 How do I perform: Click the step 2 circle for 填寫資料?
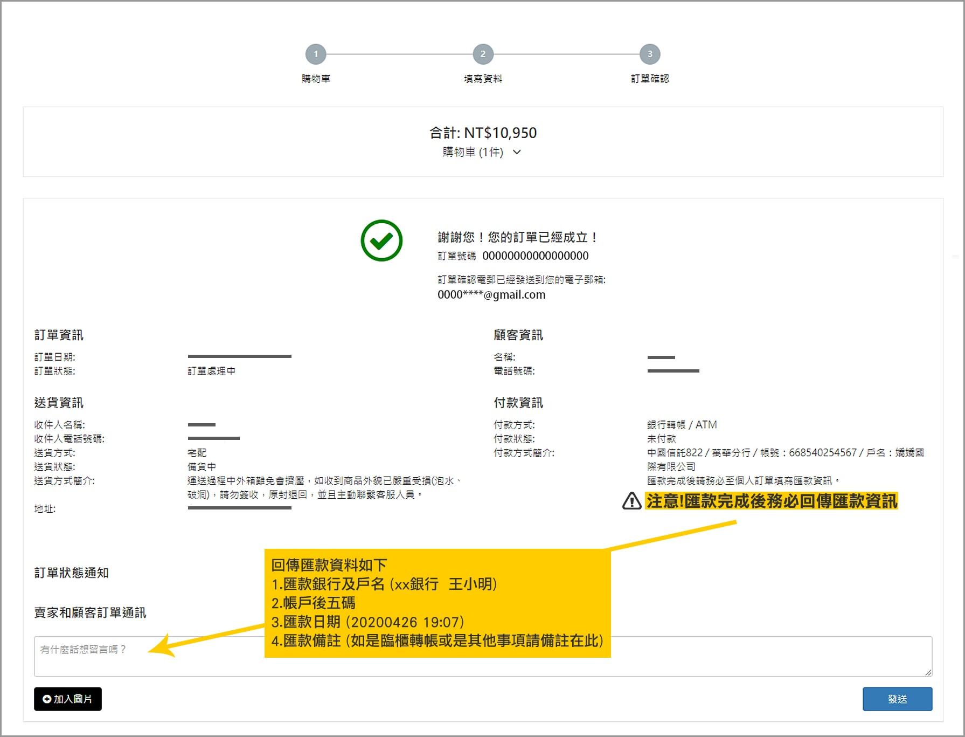pos(483,54)
